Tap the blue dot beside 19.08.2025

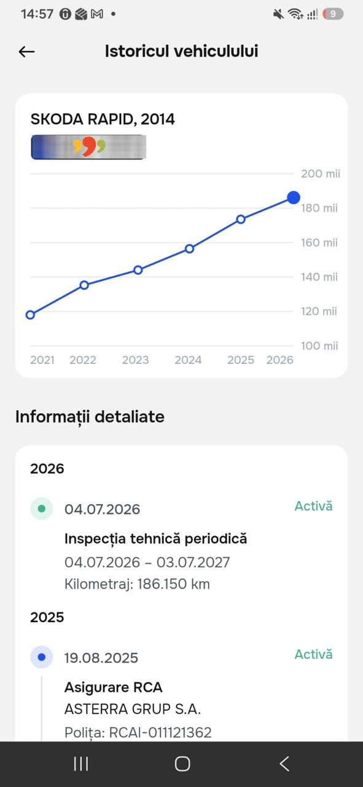click(x=42, y=657)
